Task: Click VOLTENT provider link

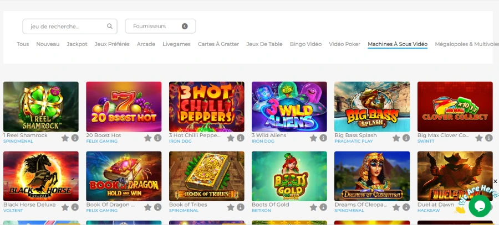Action: (13, 211)
